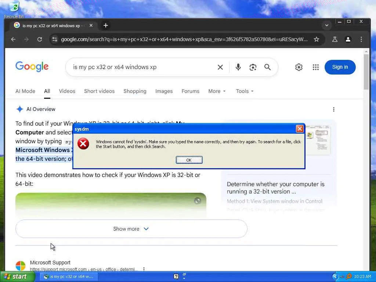Start voice search with microphone
The height and width of the screenshot is (282, 376).
click(x=238, y=67)
